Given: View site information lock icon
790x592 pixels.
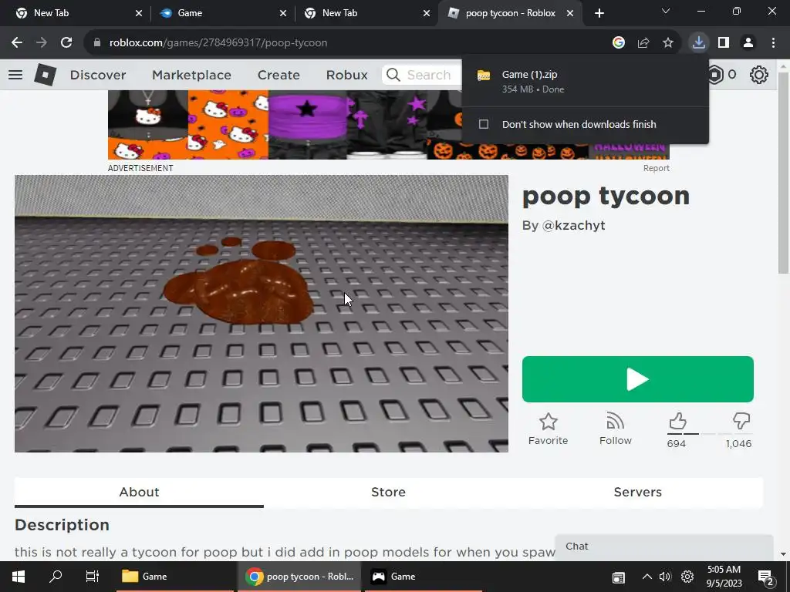Looking at the screenshot, I should [97, 43].
